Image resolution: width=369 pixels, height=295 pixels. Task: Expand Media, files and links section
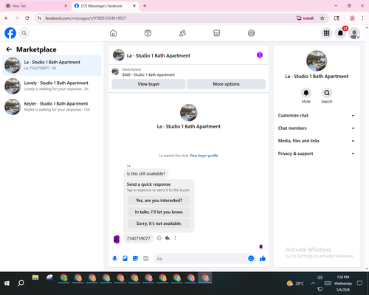317,141
